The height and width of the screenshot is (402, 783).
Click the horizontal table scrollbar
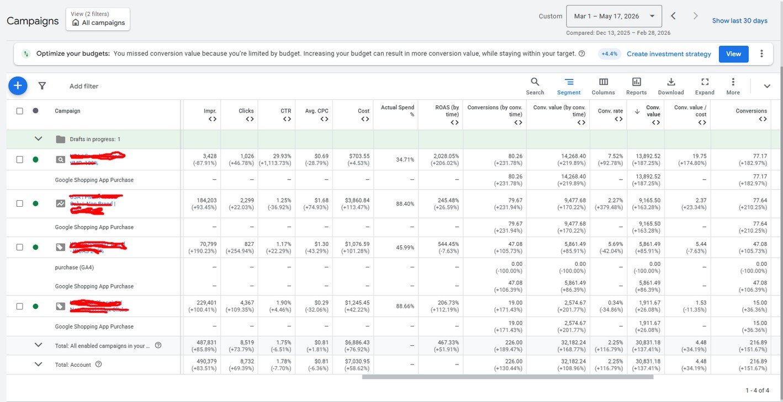(x=507, y=377)
